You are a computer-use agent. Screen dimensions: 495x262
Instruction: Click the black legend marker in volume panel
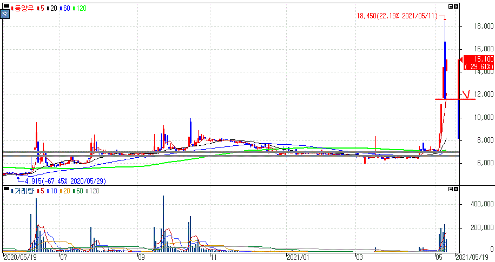point(6,189)
